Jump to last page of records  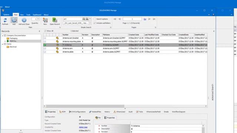[x=154, y=19]
